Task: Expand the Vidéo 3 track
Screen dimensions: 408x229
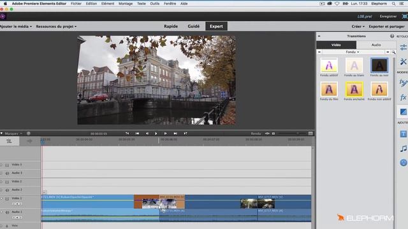Action: (1, 165)
